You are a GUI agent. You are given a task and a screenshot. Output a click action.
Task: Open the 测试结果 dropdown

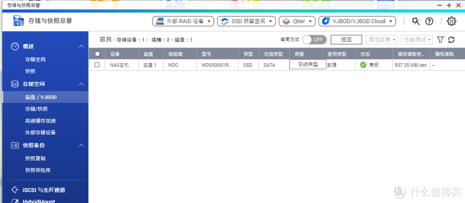[x=381, y=40]
